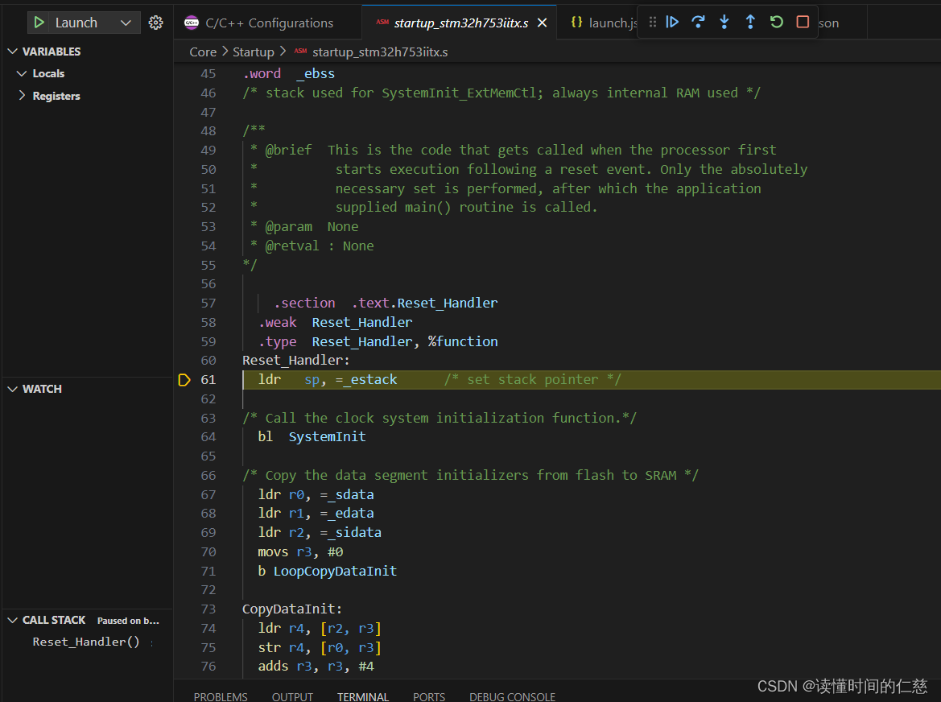Click the Startup breadcrumb item

(254, 51)
